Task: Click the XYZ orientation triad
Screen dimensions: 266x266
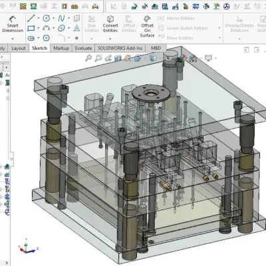Action: pos(28,246)
